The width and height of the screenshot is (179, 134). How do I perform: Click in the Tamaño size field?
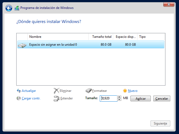[x=108, y=98]
